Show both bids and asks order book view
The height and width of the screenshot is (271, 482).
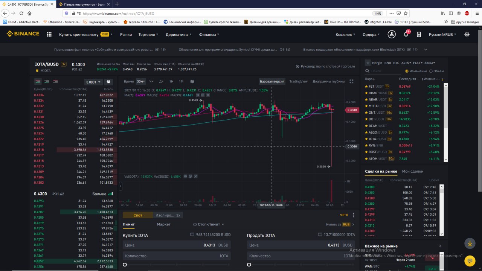(x=38, y=81)
